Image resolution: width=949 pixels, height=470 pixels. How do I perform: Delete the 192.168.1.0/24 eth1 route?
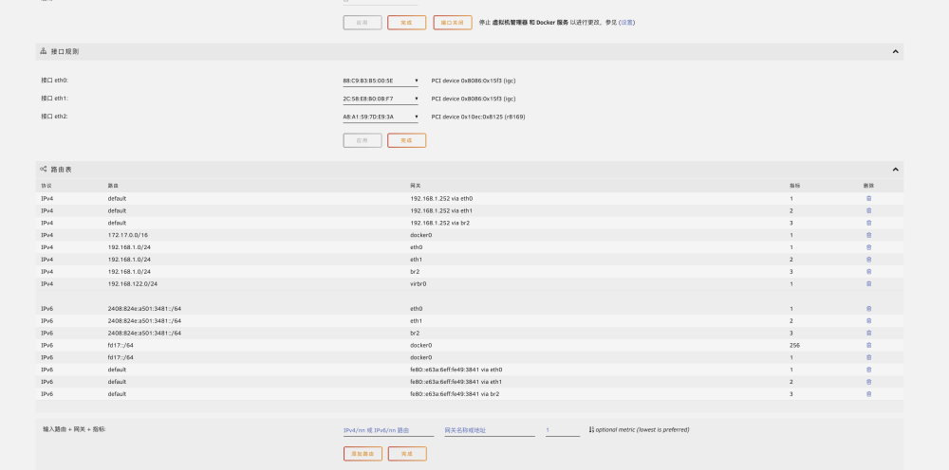tap(868, 260)
